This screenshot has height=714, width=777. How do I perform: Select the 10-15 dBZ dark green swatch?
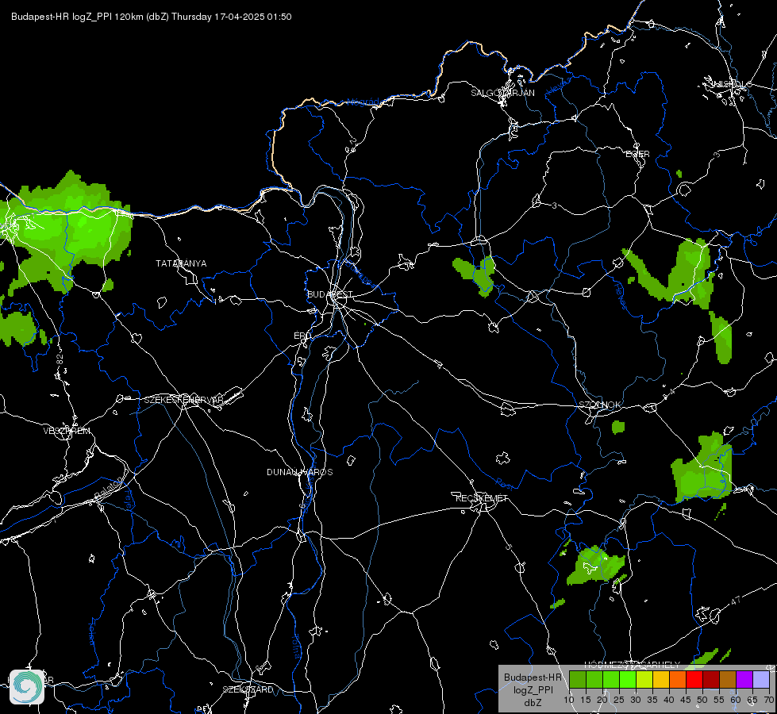(x=577, y=679)
